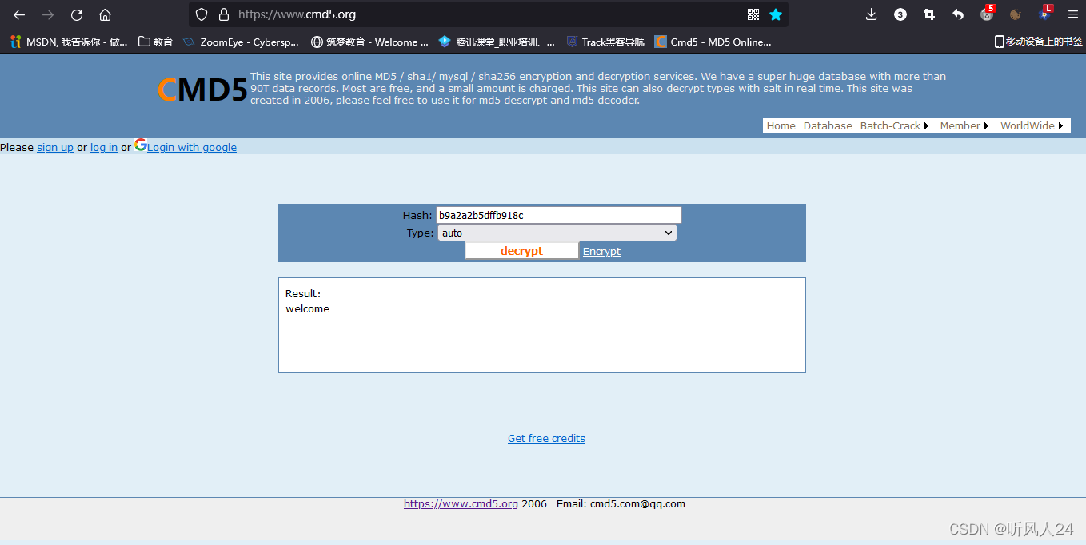Open the Home menu item
This screenshot has height=545, width=1086.
[781, 126]
